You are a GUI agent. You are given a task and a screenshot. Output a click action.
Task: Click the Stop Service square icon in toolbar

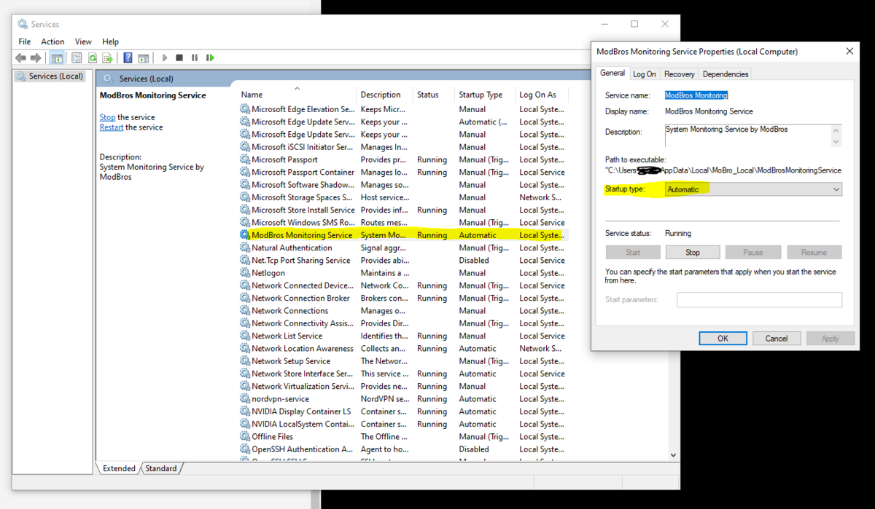point(179,58)
